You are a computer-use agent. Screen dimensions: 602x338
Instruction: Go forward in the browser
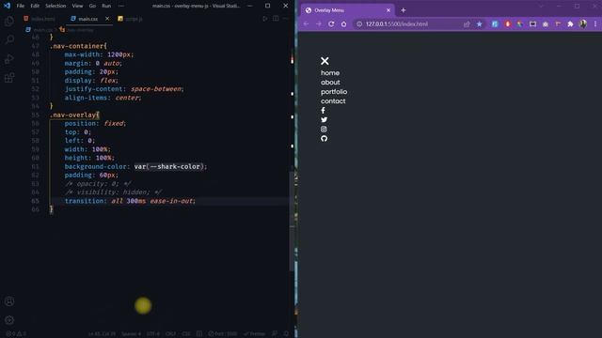[319, 23]
